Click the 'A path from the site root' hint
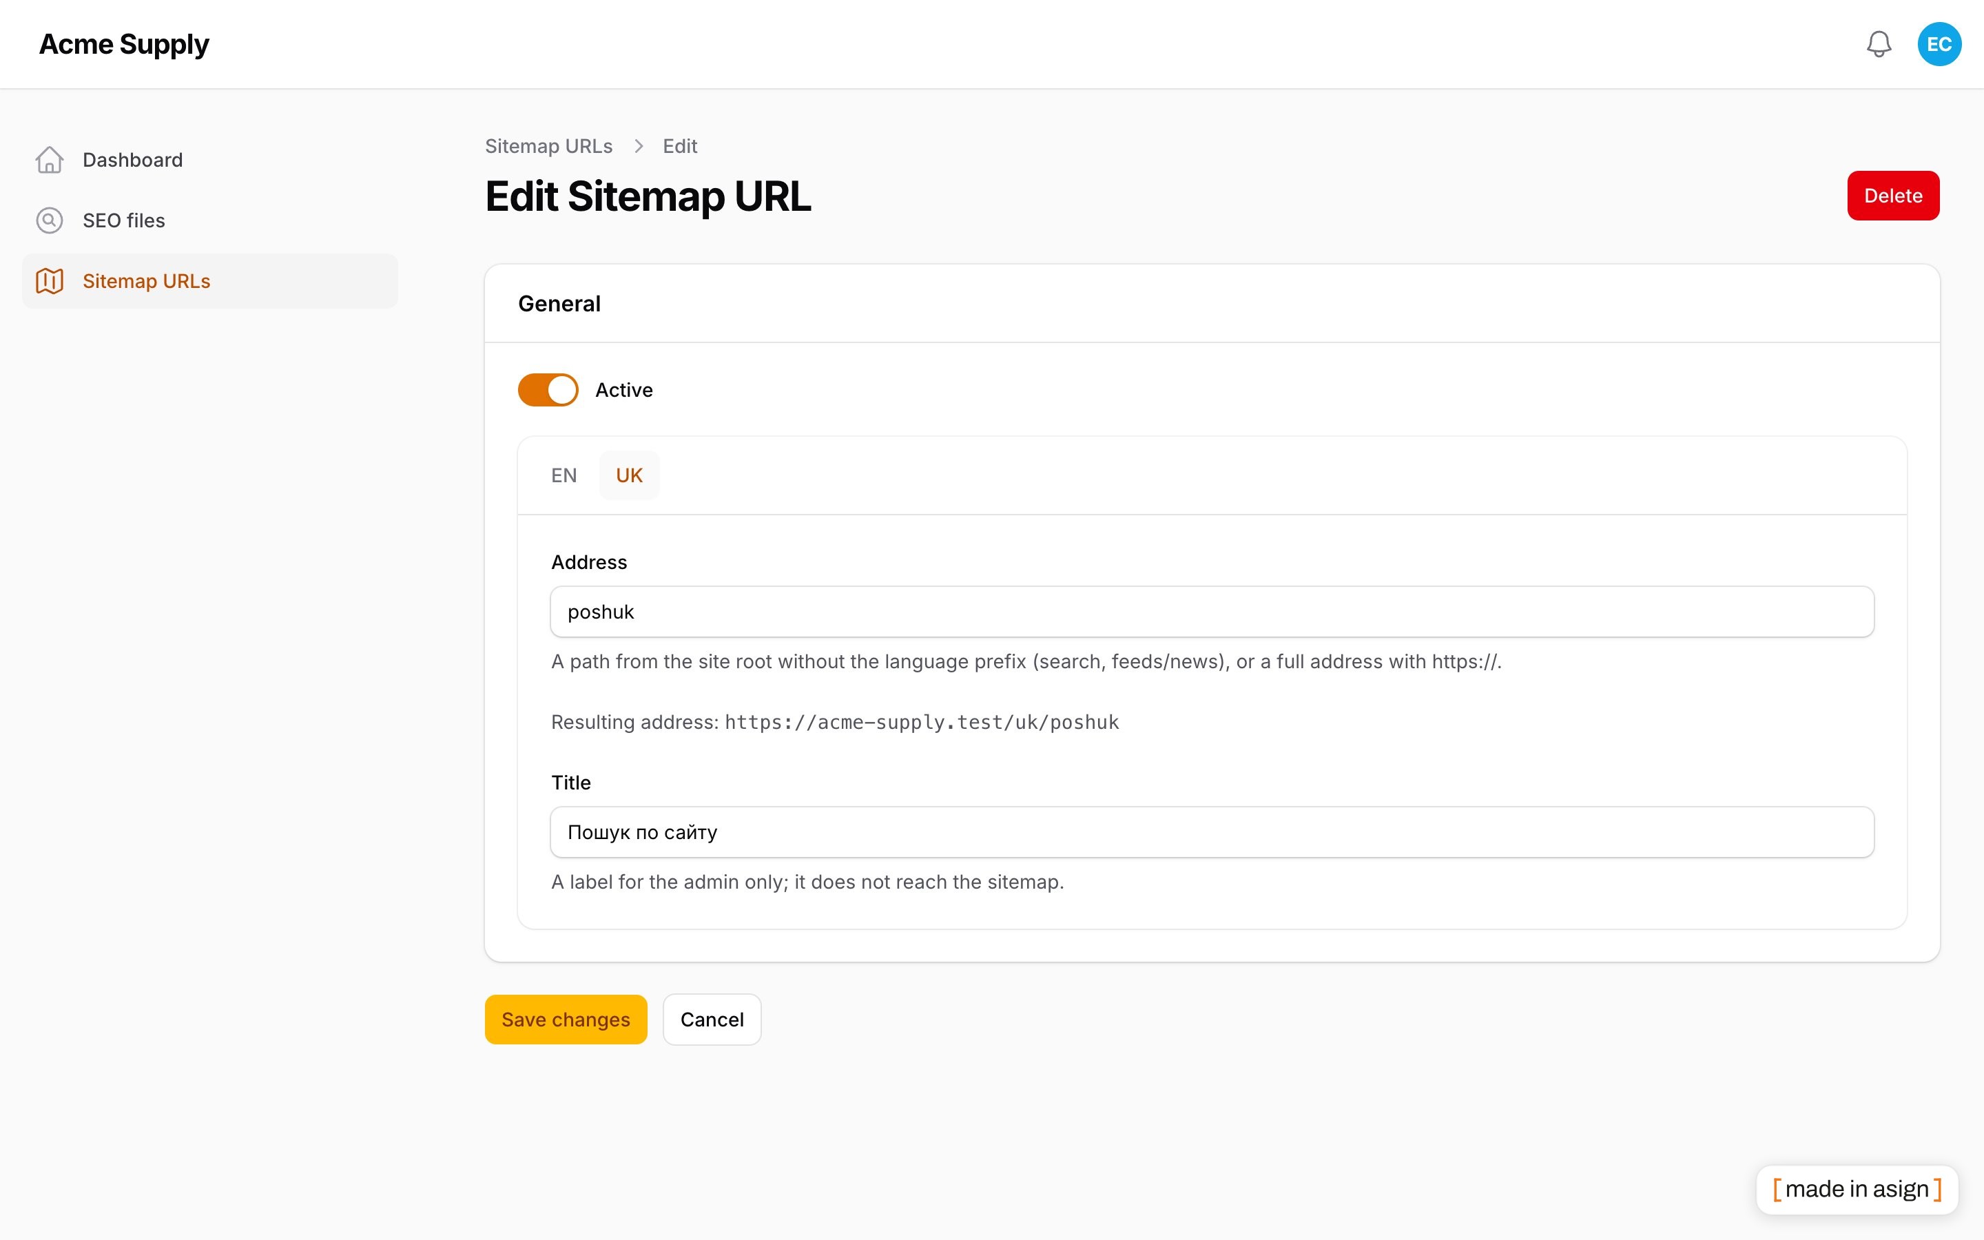This screenshot has height=1240, width=1984. click(x=1026, y=662)
